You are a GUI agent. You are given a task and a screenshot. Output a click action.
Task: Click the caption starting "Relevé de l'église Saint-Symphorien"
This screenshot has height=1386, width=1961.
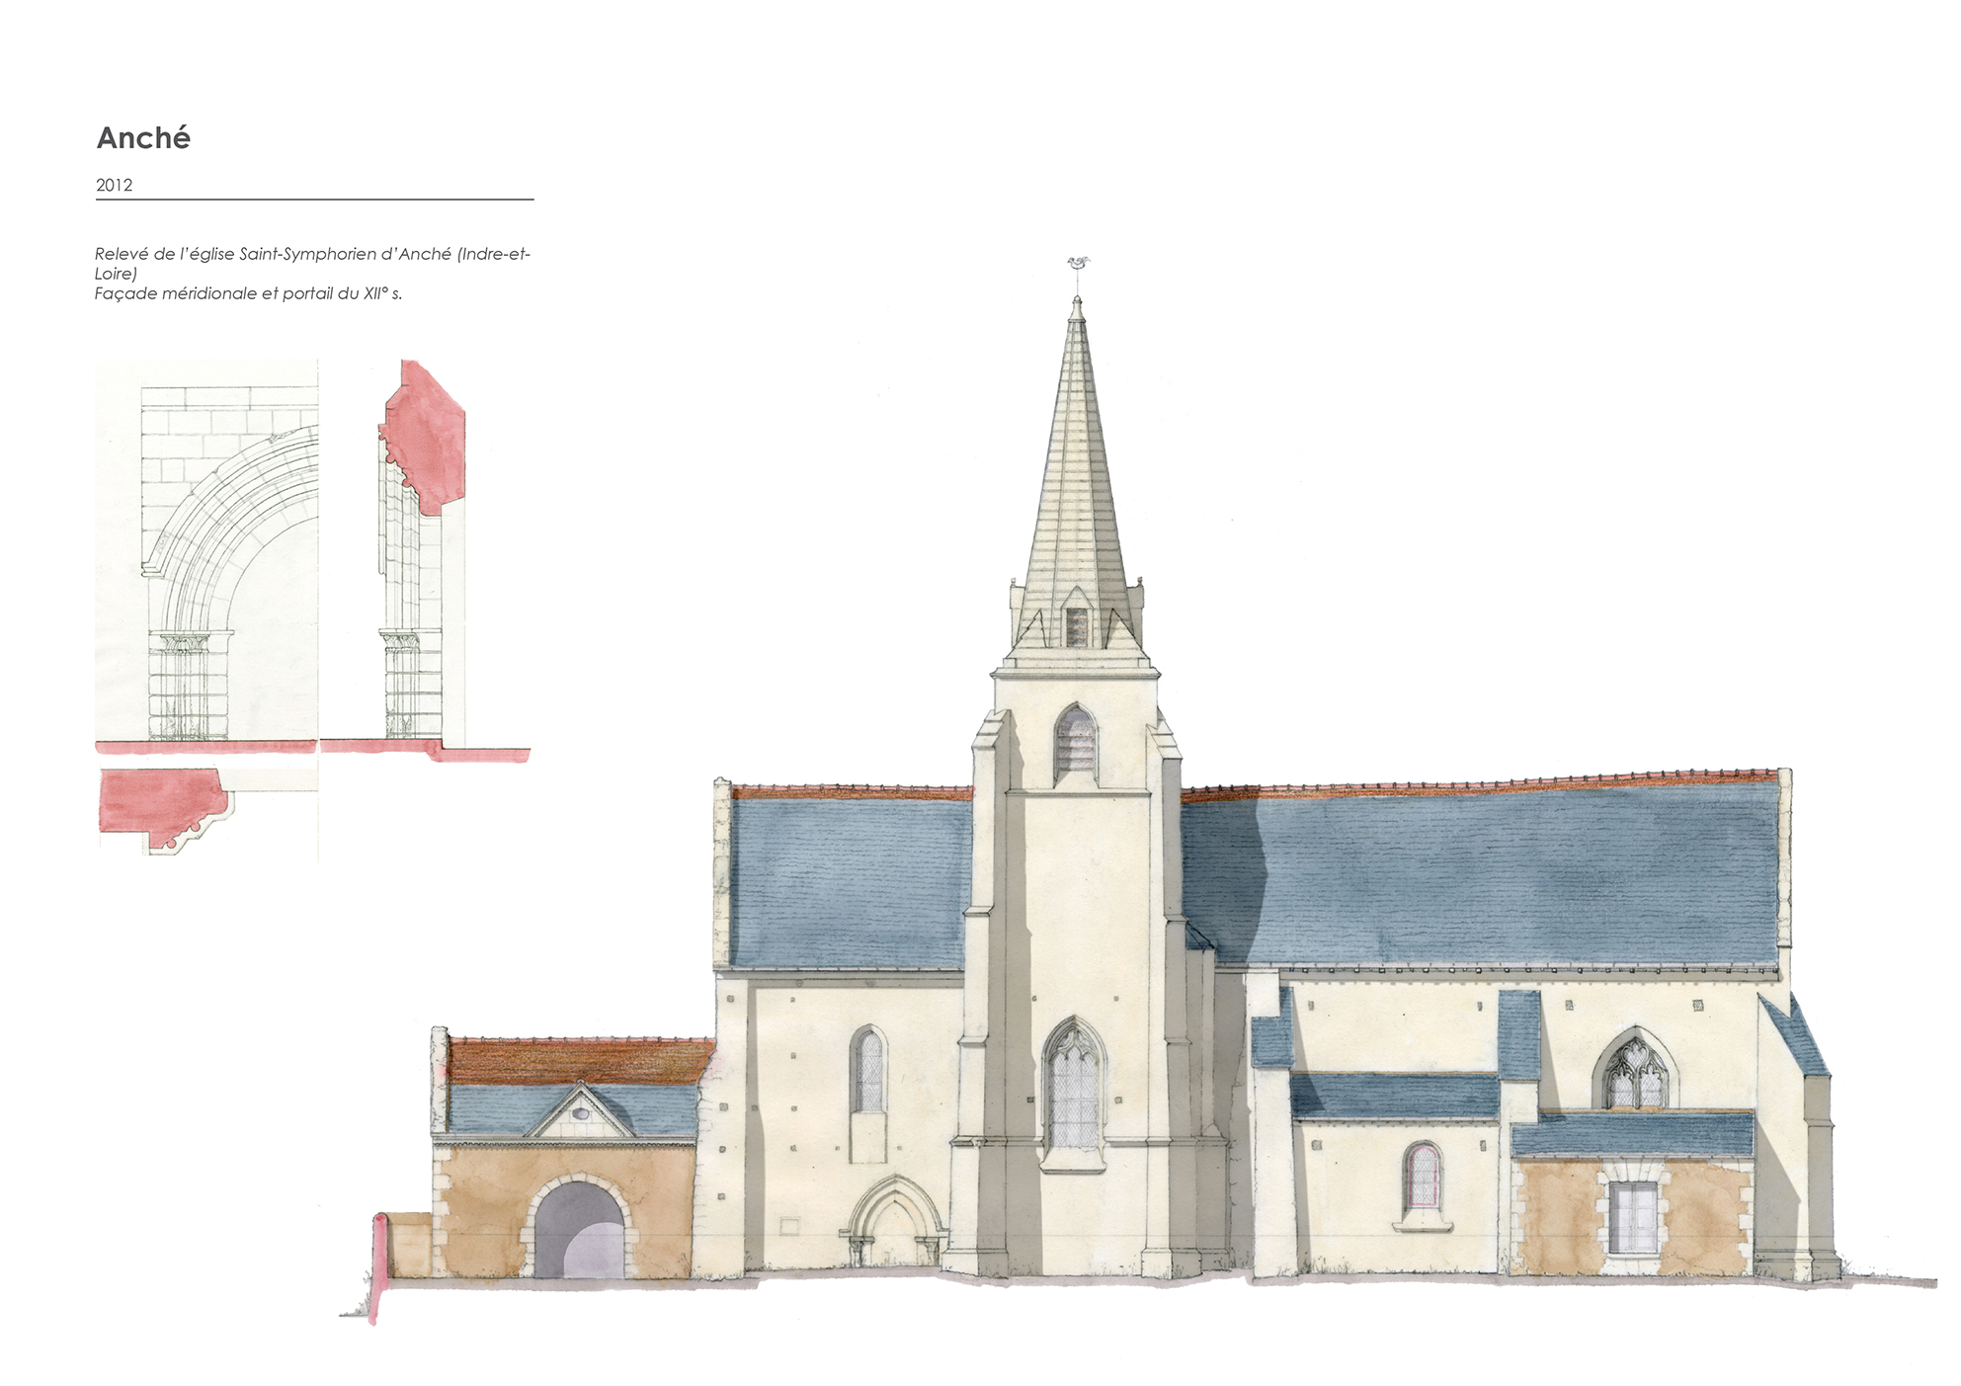click(312, 263)
